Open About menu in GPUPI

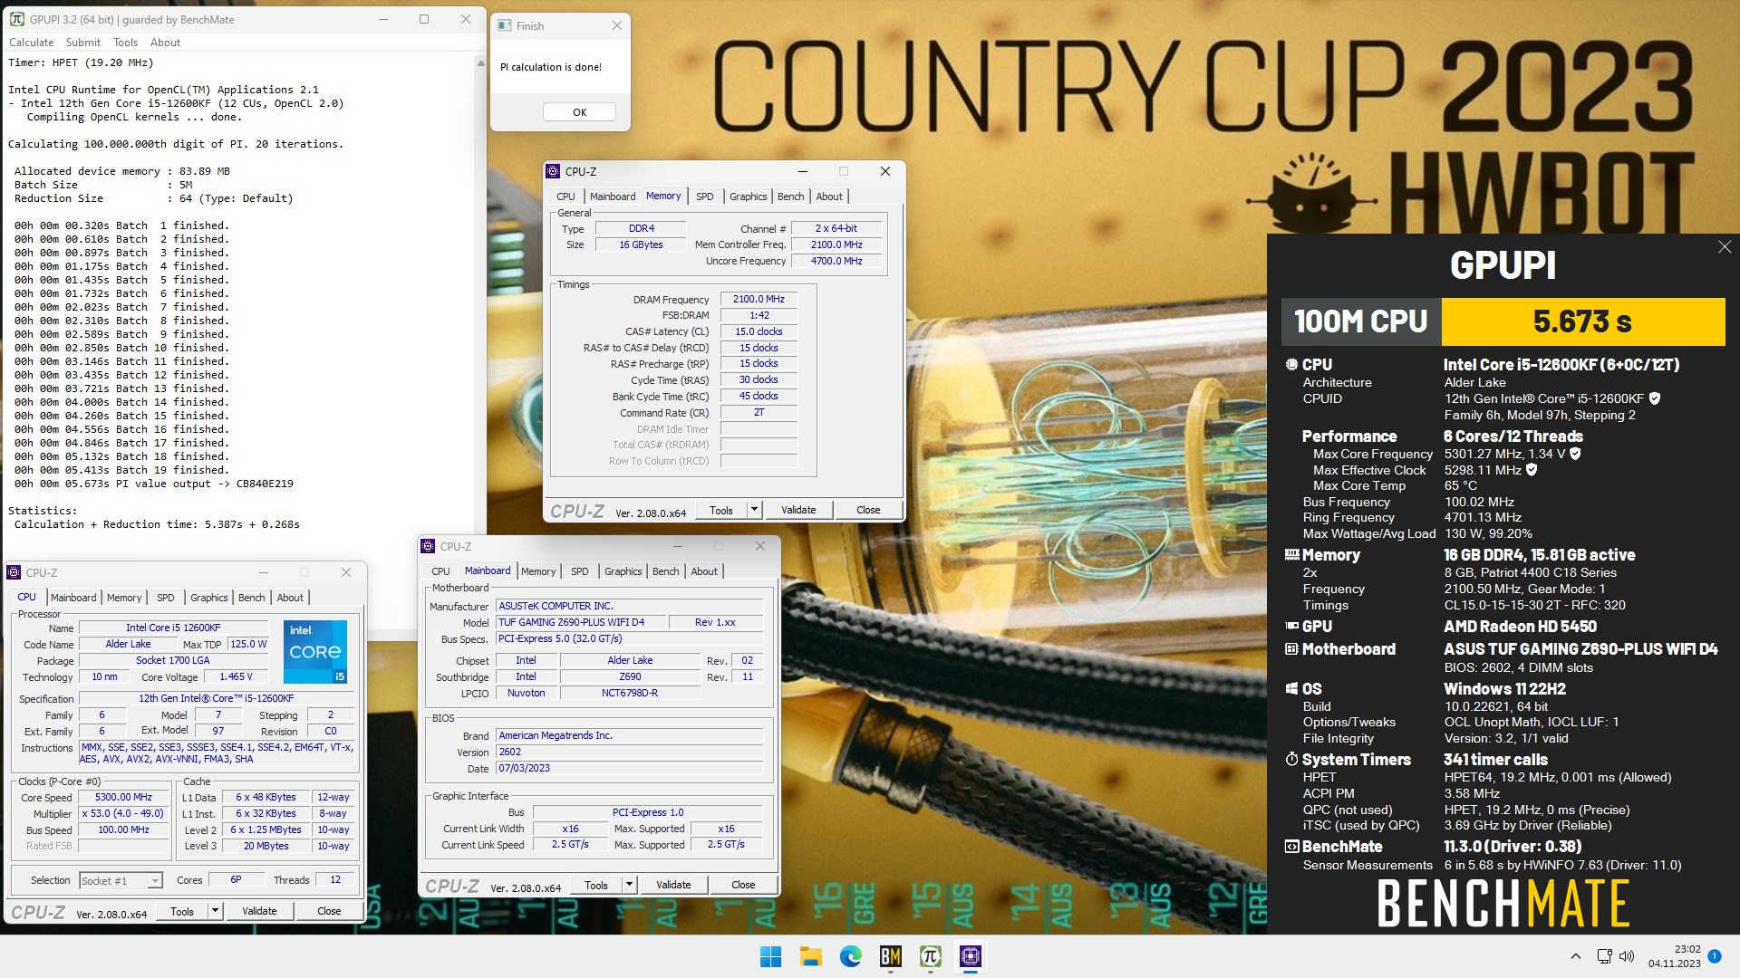point(165,43)
